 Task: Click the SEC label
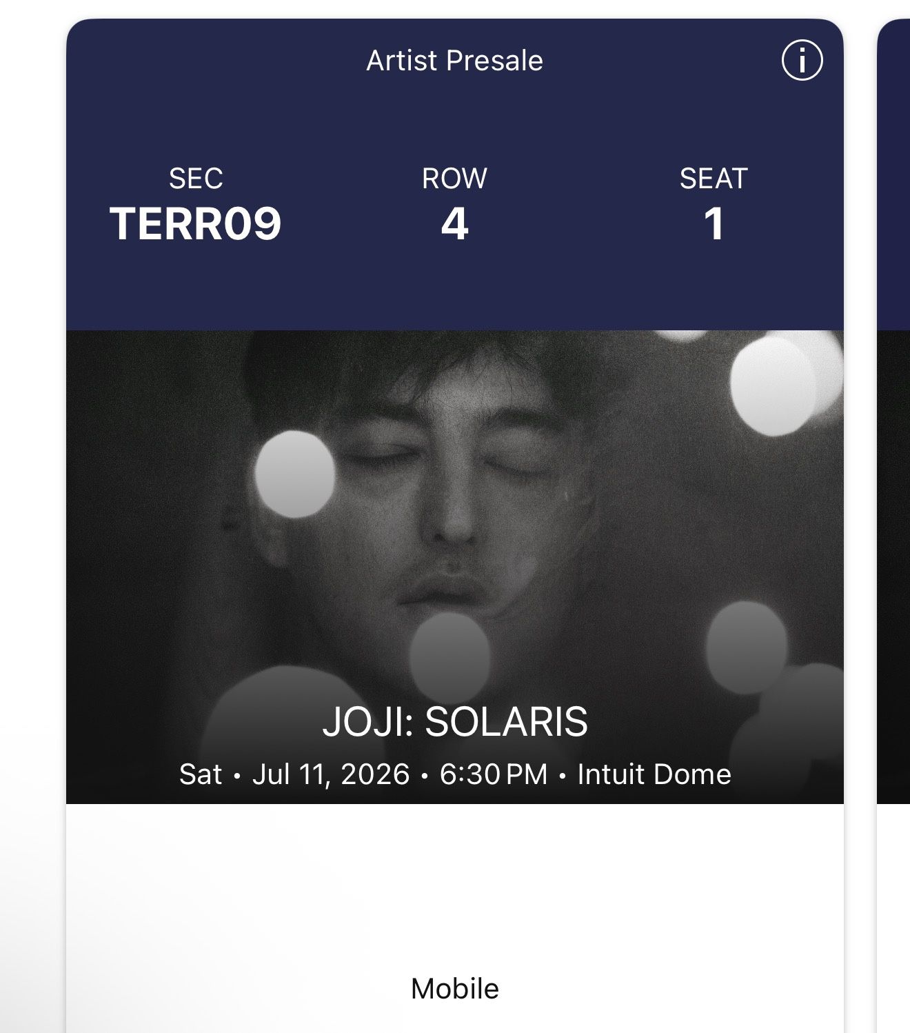196,179
